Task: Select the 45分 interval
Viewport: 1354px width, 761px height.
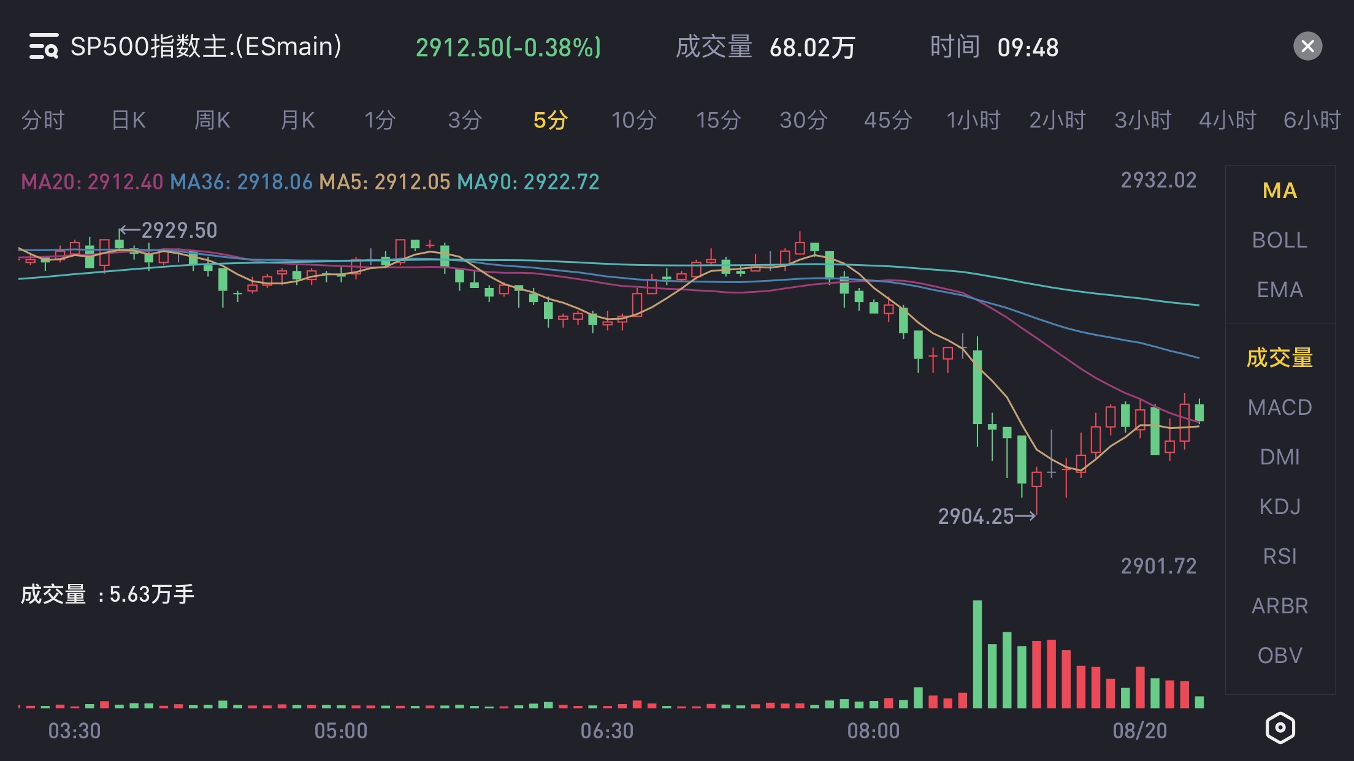Action: (x=888, y=120)
